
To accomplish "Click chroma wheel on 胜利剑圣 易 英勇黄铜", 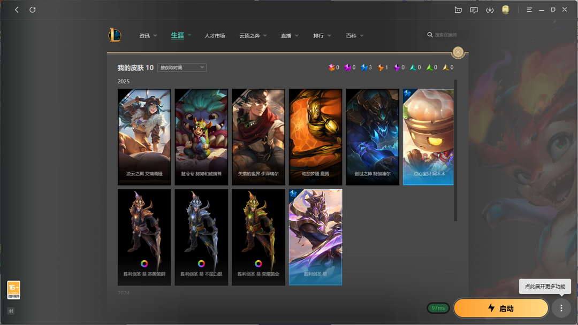I will pos(144,264).
